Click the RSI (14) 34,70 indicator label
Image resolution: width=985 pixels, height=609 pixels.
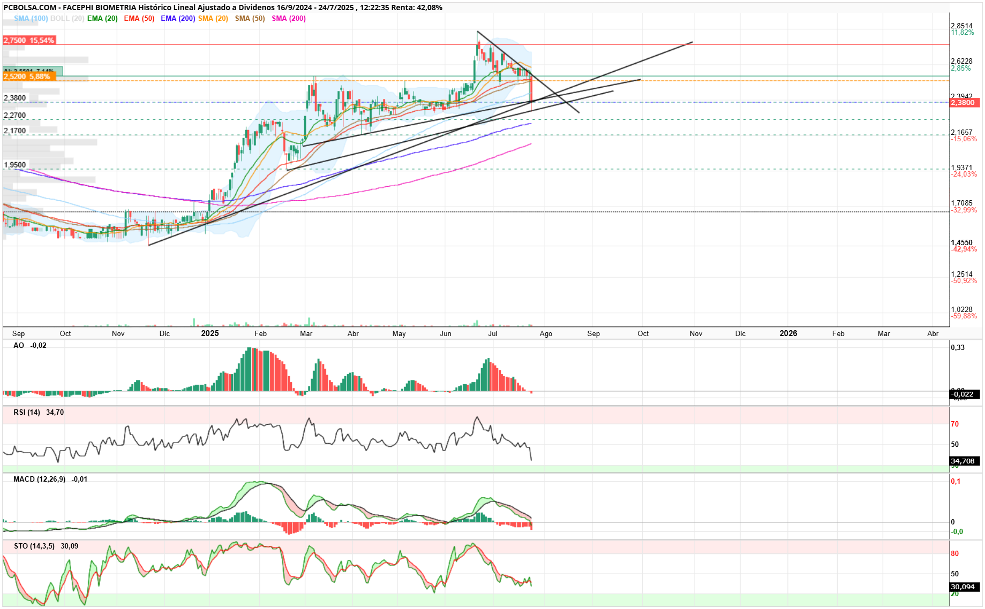click(39, 413)
